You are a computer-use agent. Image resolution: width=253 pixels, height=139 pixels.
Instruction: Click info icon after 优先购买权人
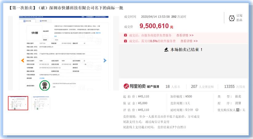tap(238, 110)
